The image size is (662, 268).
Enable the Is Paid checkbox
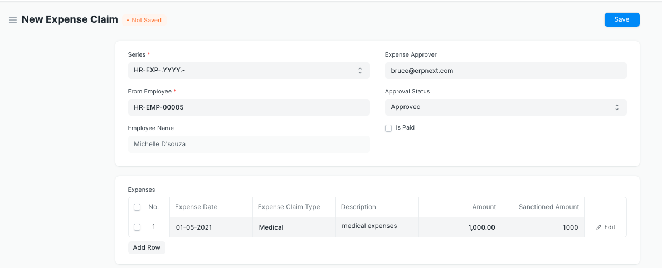pos(388,128)
